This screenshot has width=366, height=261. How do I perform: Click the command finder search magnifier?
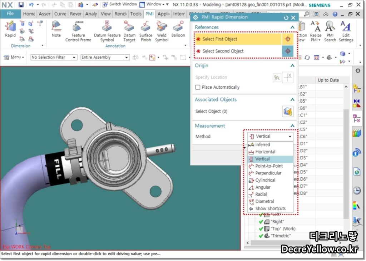coord(306,14)
